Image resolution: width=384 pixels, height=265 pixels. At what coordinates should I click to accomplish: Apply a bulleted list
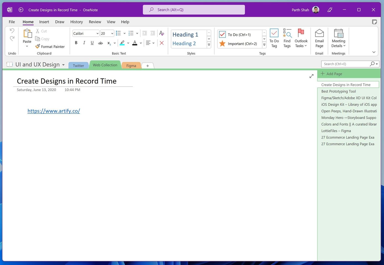[118, 33]
